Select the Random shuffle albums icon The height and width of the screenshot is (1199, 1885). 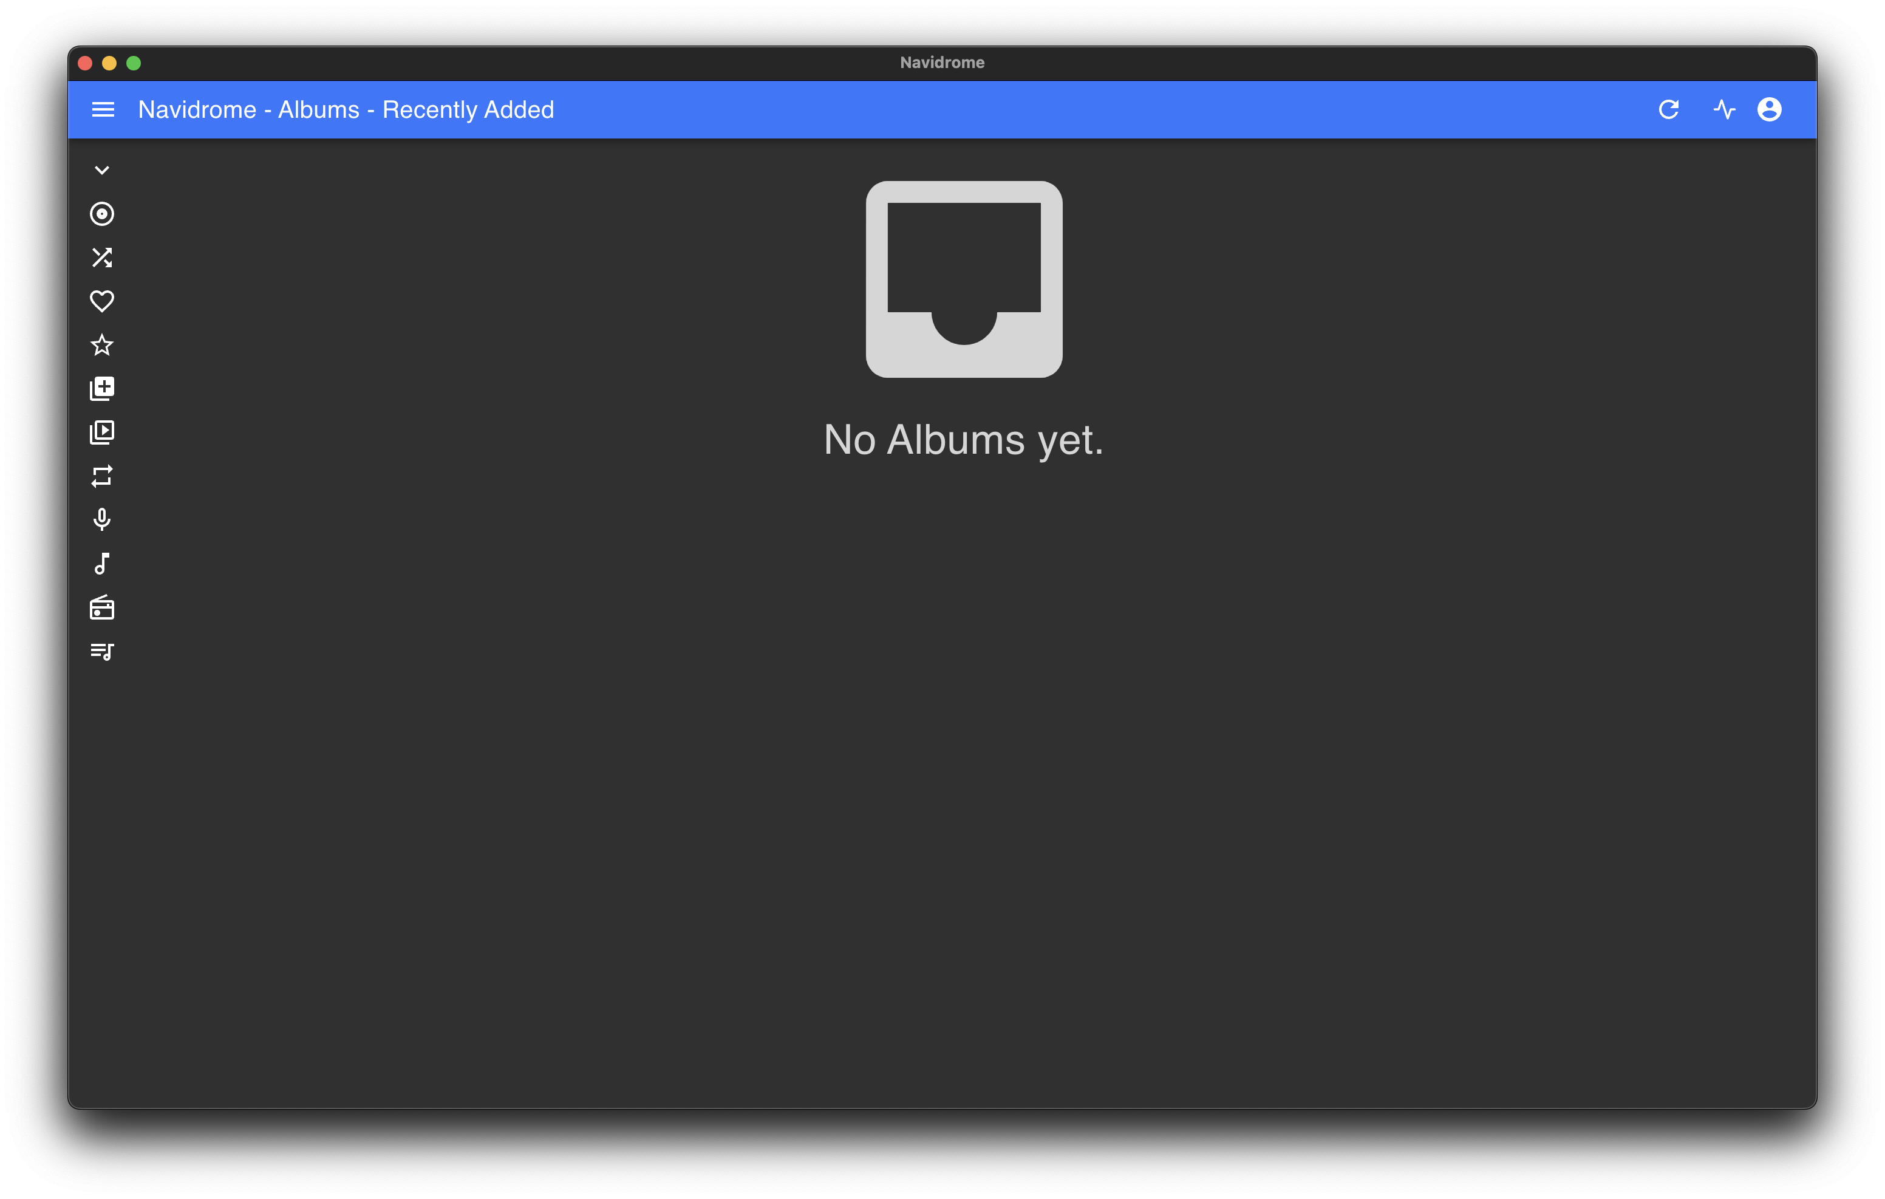(102, 258)
